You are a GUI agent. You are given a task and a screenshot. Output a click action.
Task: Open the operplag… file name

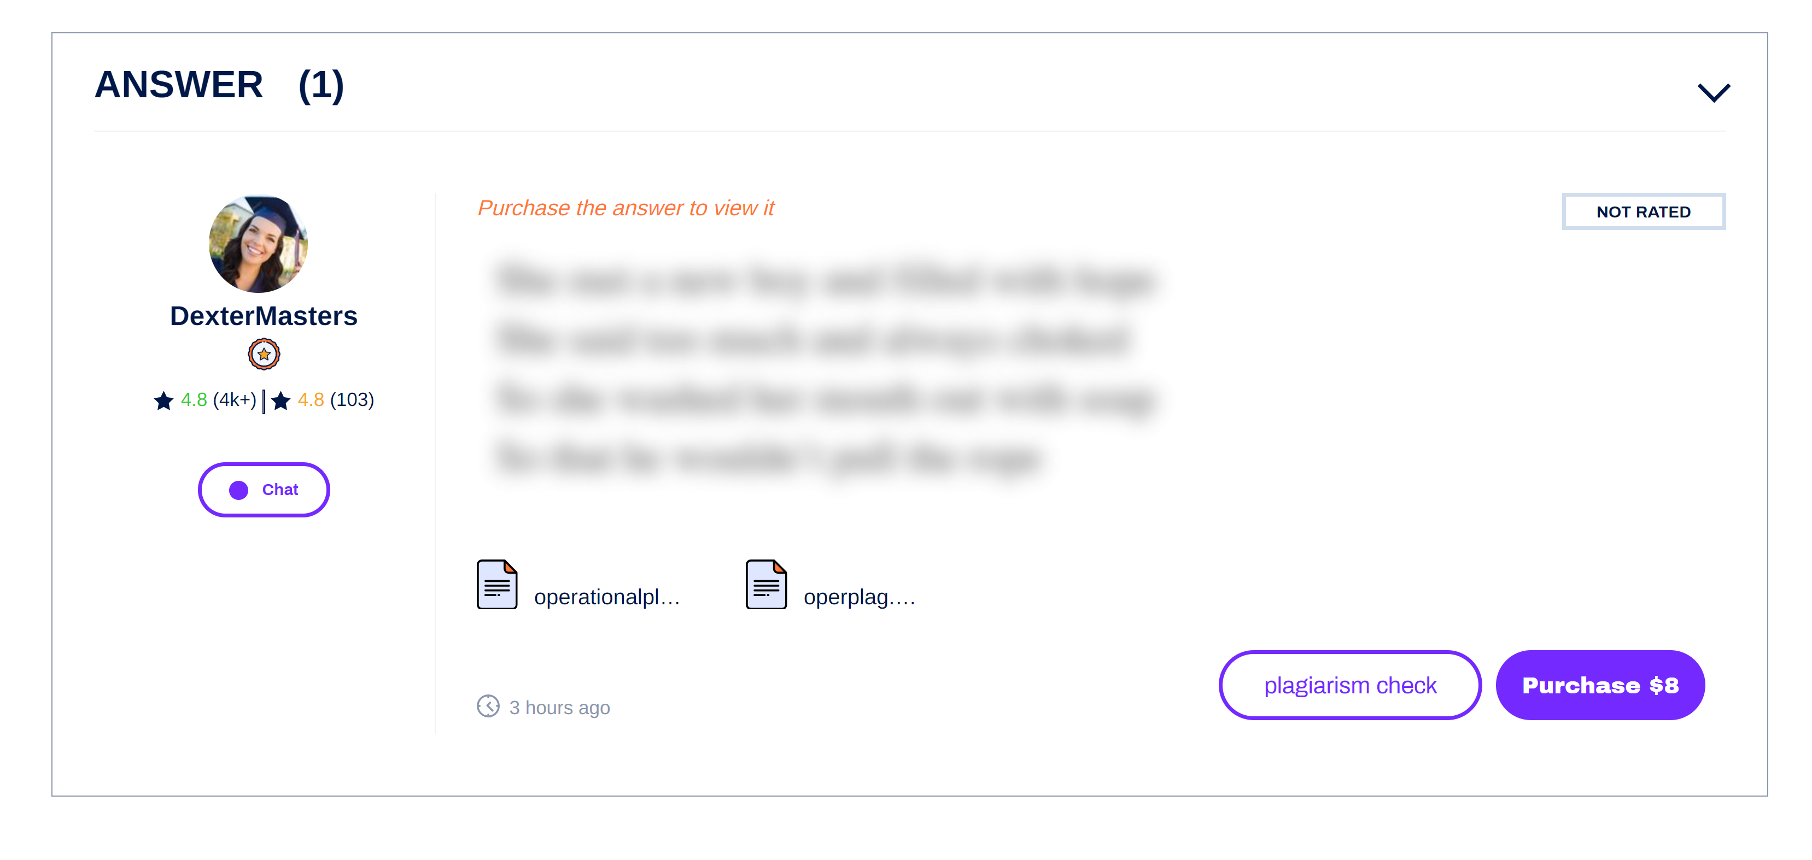click(859, 596)
